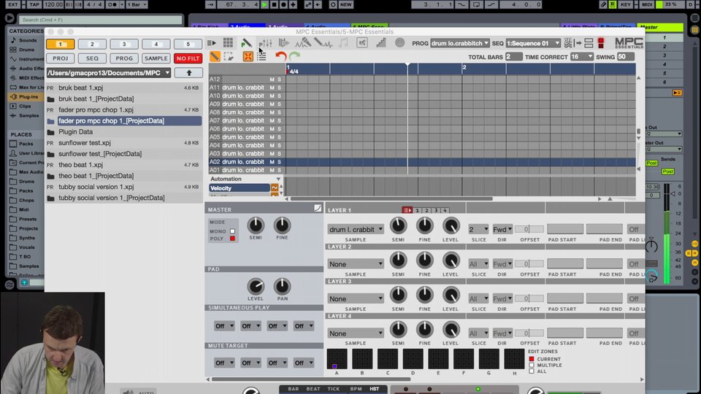The image size is (701, 394).
Task: Click the TOTAL BARS input field
Action: (513, 57)
